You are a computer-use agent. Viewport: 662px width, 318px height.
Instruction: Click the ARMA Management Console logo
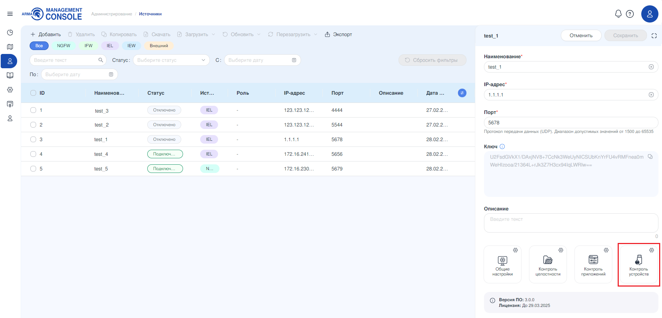[52, 14]
